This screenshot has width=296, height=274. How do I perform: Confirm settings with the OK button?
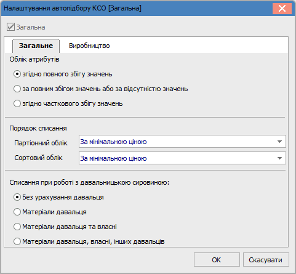point(217,260)
